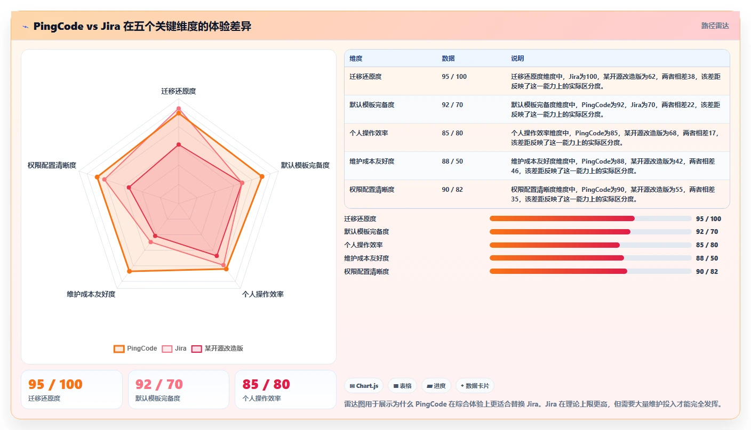Click the 88 / 50 value beside the progress bar

(x=707, y=258)
